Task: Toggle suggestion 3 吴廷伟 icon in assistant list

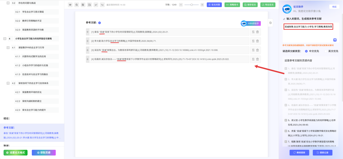Action: pyautogui.click(x=286, y=90)
